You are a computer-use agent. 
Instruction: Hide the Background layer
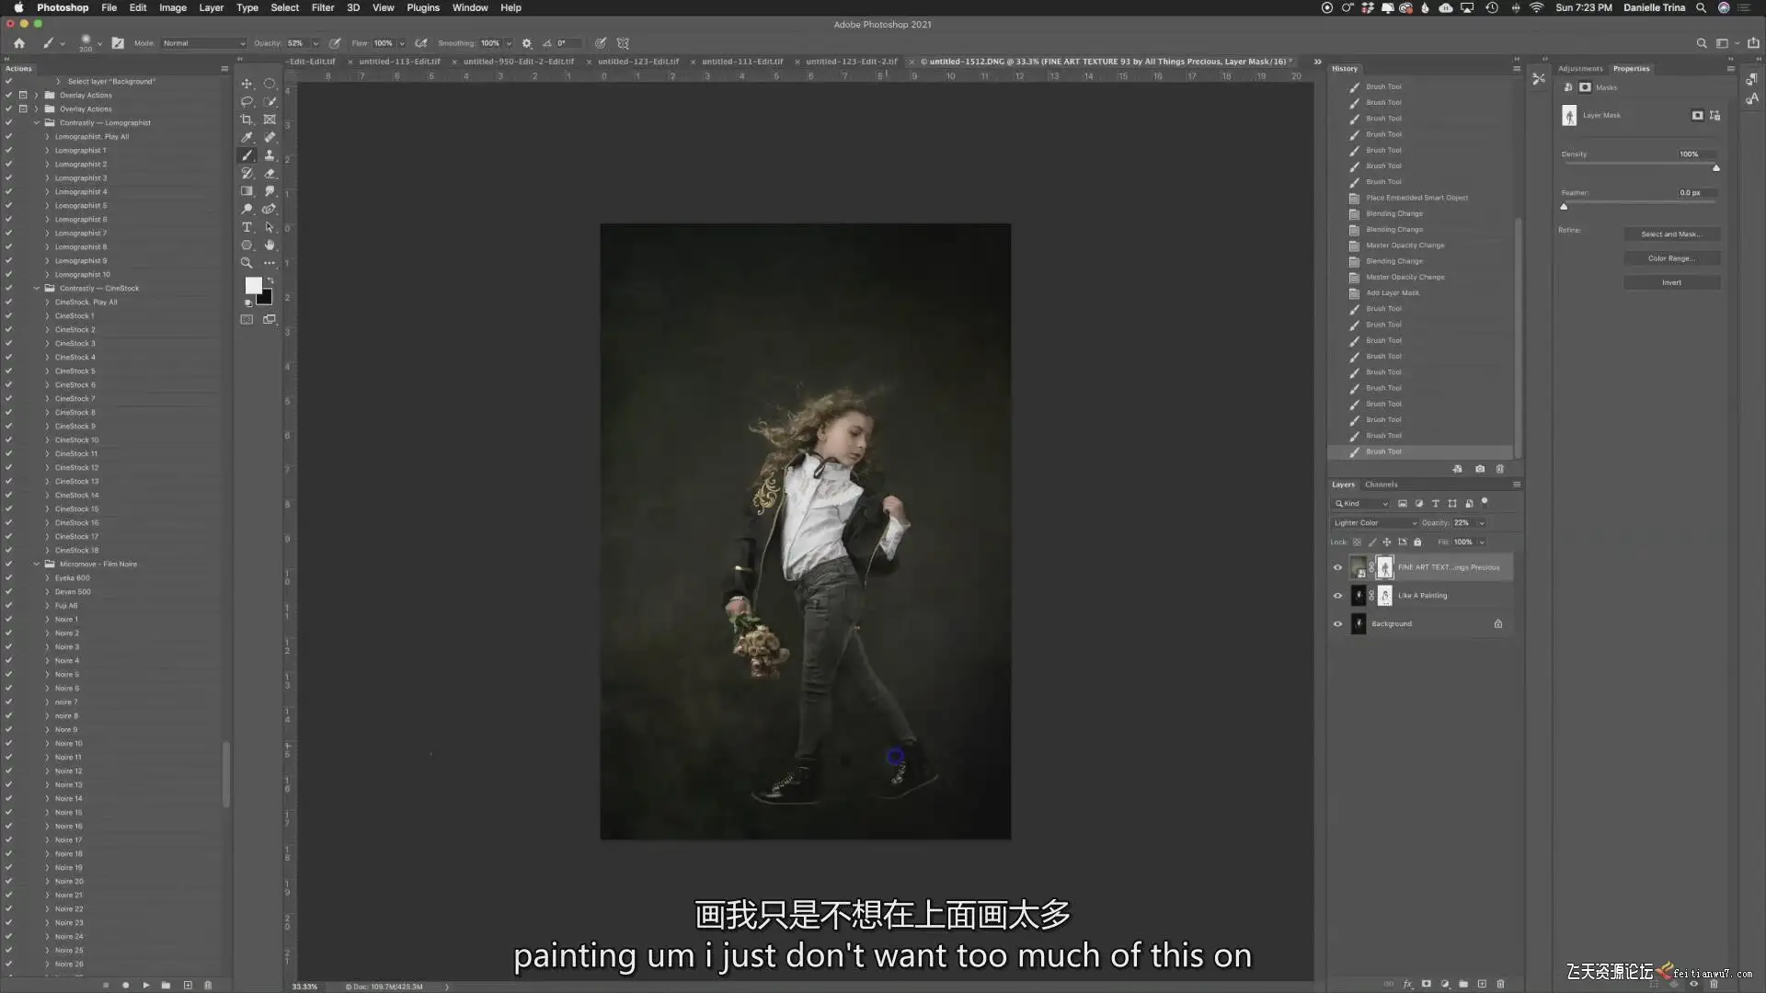point(1337,624)
